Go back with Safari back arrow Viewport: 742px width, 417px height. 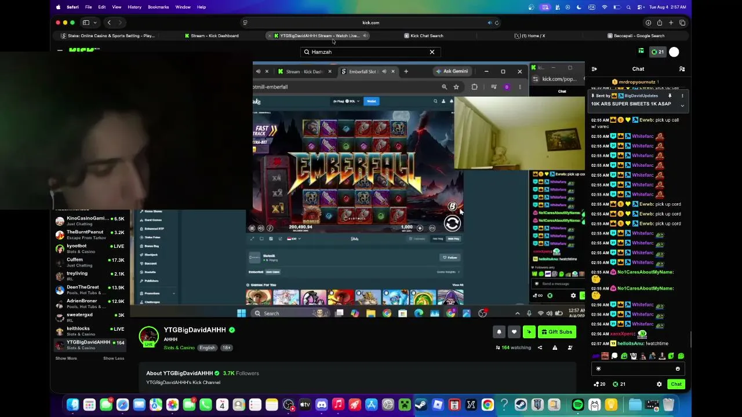(x=109, y=23)
